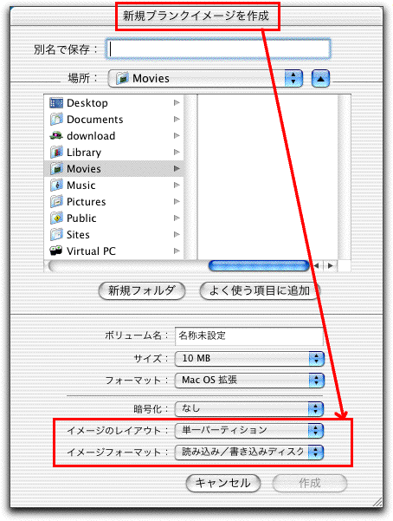Open the フォーマット Mac OS 拡張 dropdown

point(249,380)
